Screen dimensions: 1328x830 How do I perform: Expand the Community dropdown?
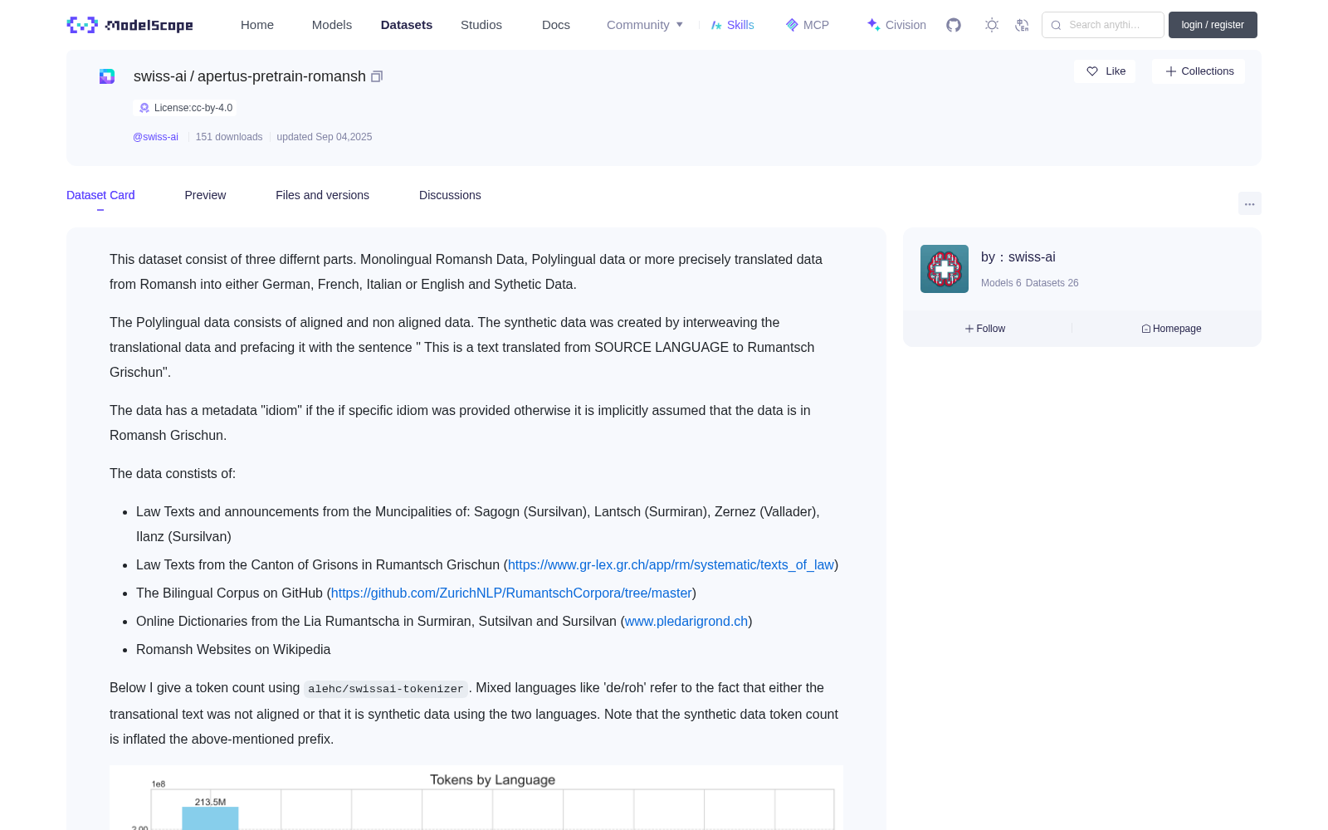pos(645,25)
